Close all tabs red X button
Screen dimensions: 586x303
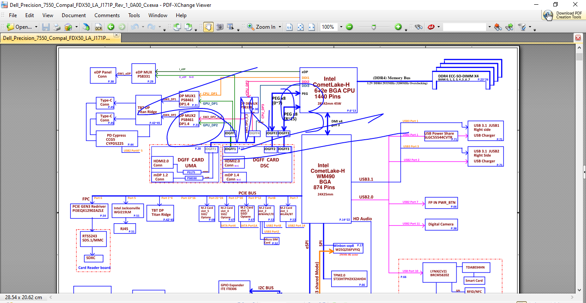coord(577,38)
